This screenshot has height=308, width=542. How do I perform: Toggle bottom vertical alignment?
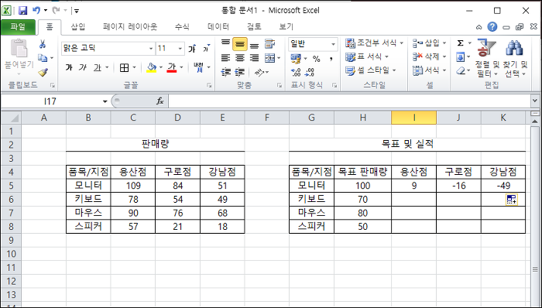pos(255,45)
